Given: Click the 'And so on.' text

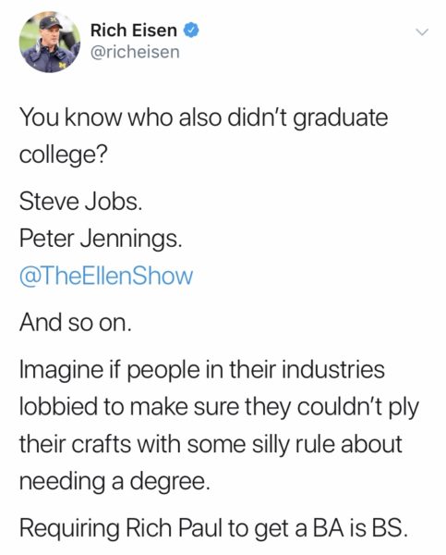Looking at the screenshot, I should point(76,323).
